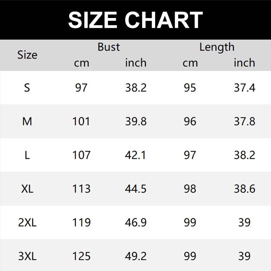Select the 39.8 inch bust value
This screenshot has height=271, width=271.
[136, 121]
